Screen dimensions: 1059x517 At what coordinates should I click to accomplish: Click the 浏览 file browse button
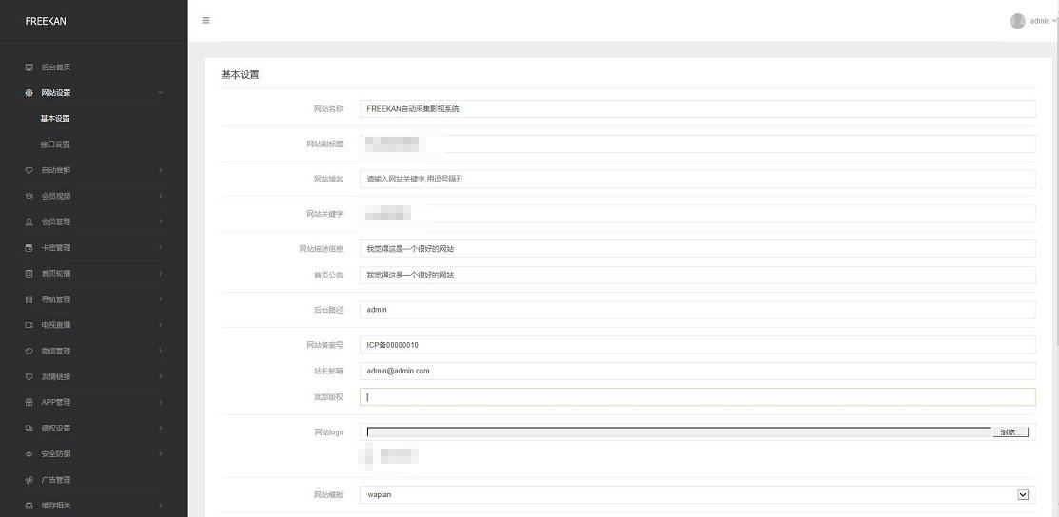point(1010,432)
